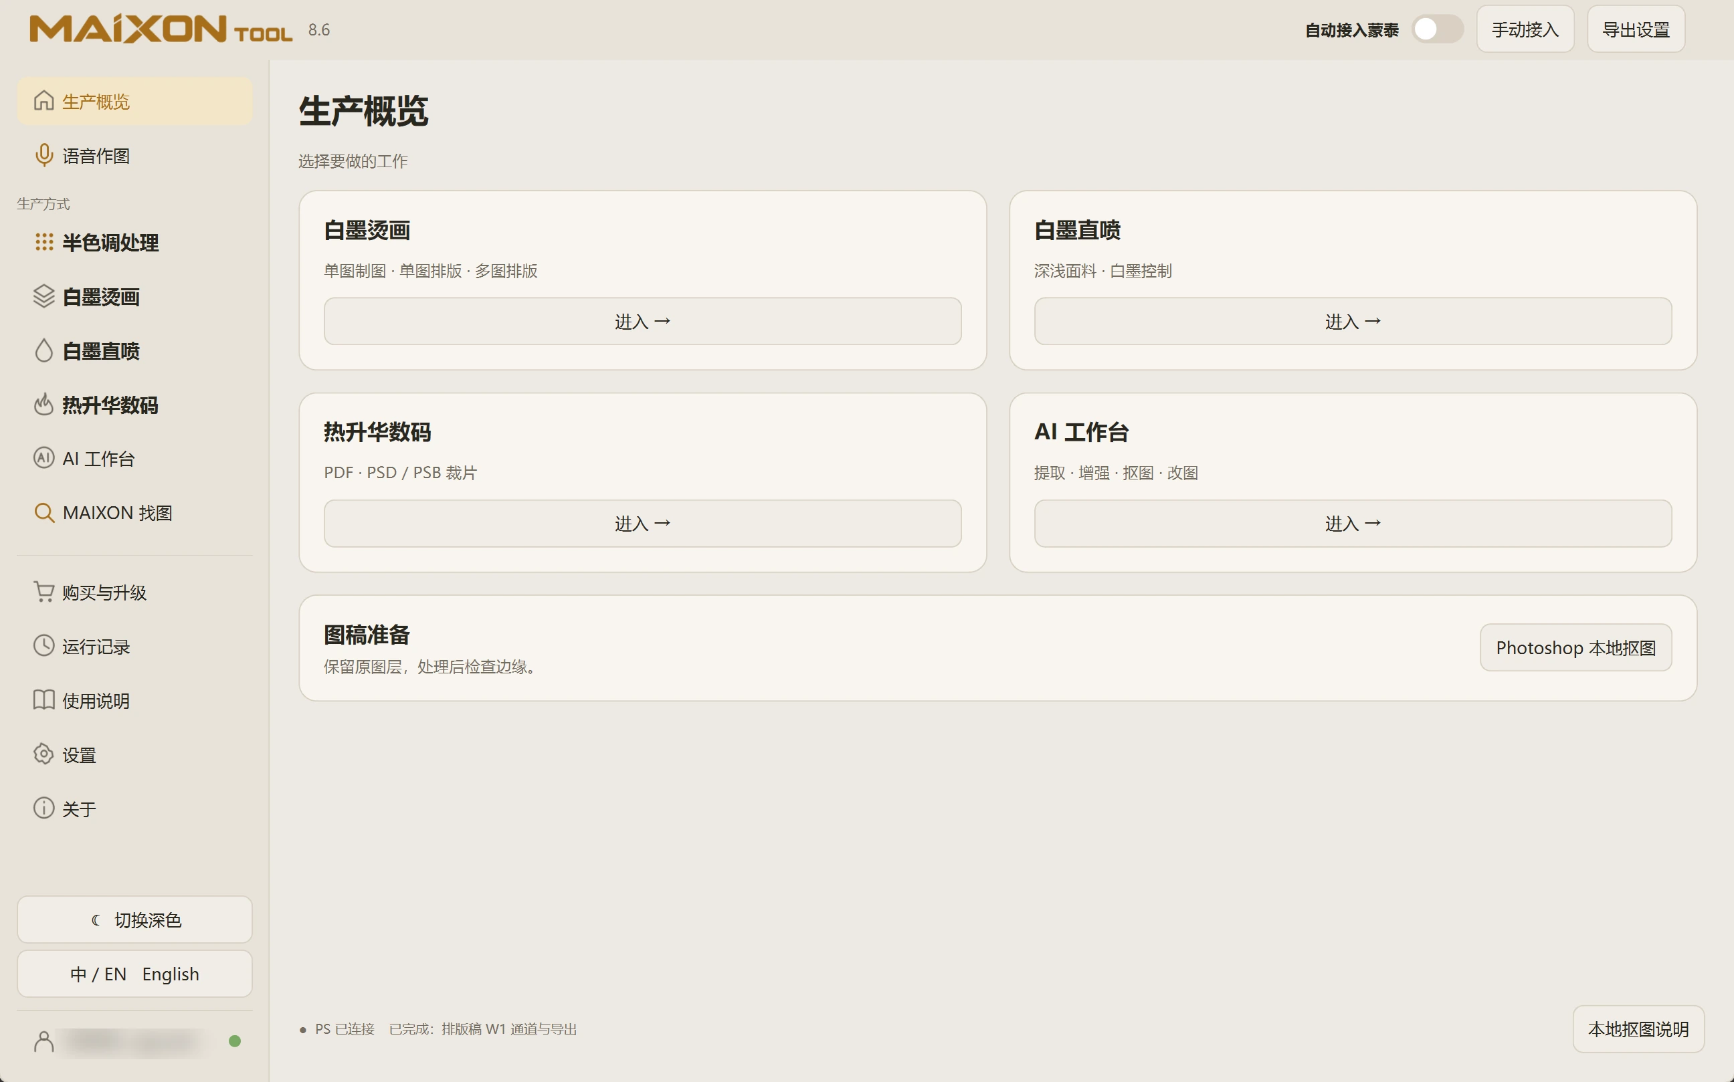Click the magnifier icon for MAIXON 找图
The width and height of the screenshot is (1734, 1082).
pyautogui.click(x=43, y=512)
